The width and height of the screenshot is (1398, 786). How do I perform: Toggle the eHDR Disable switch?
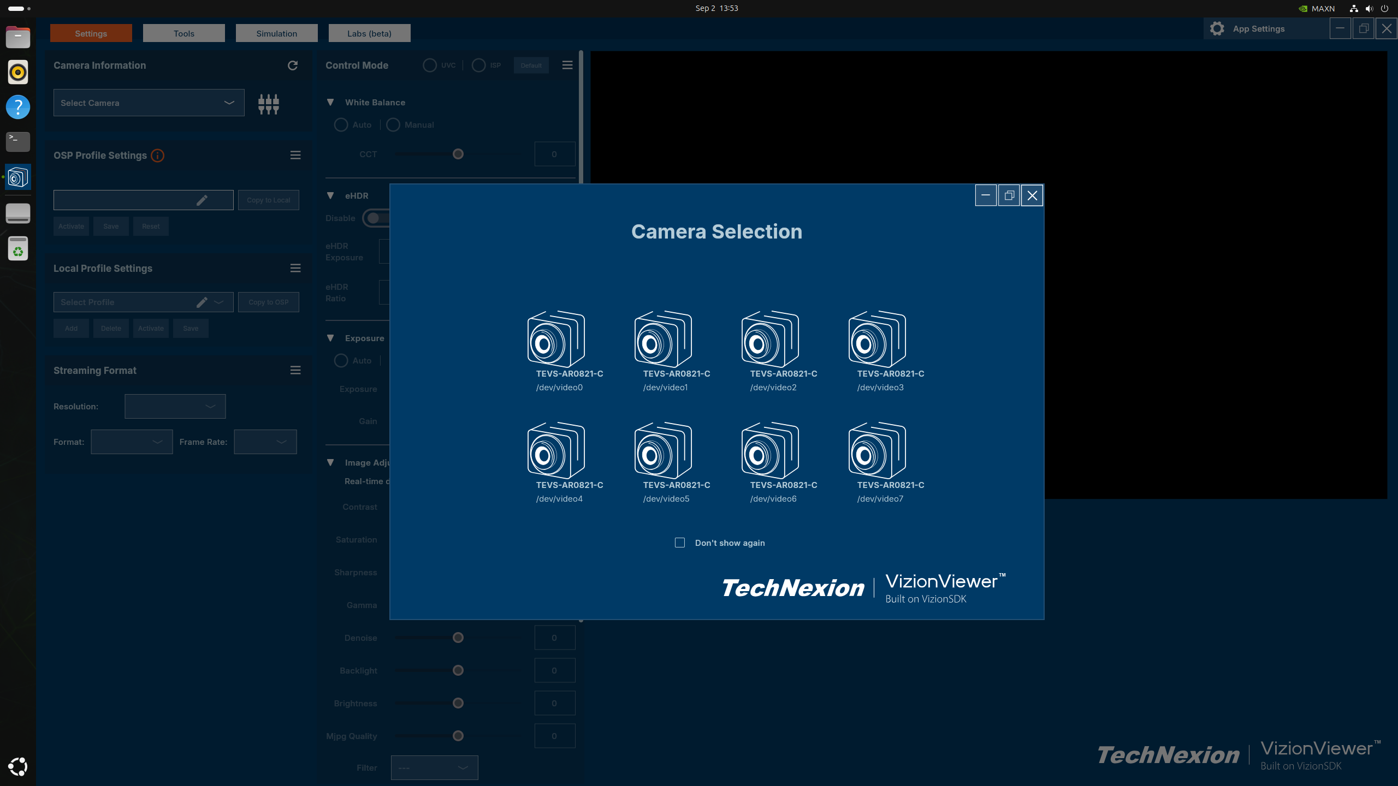point(377,218)
